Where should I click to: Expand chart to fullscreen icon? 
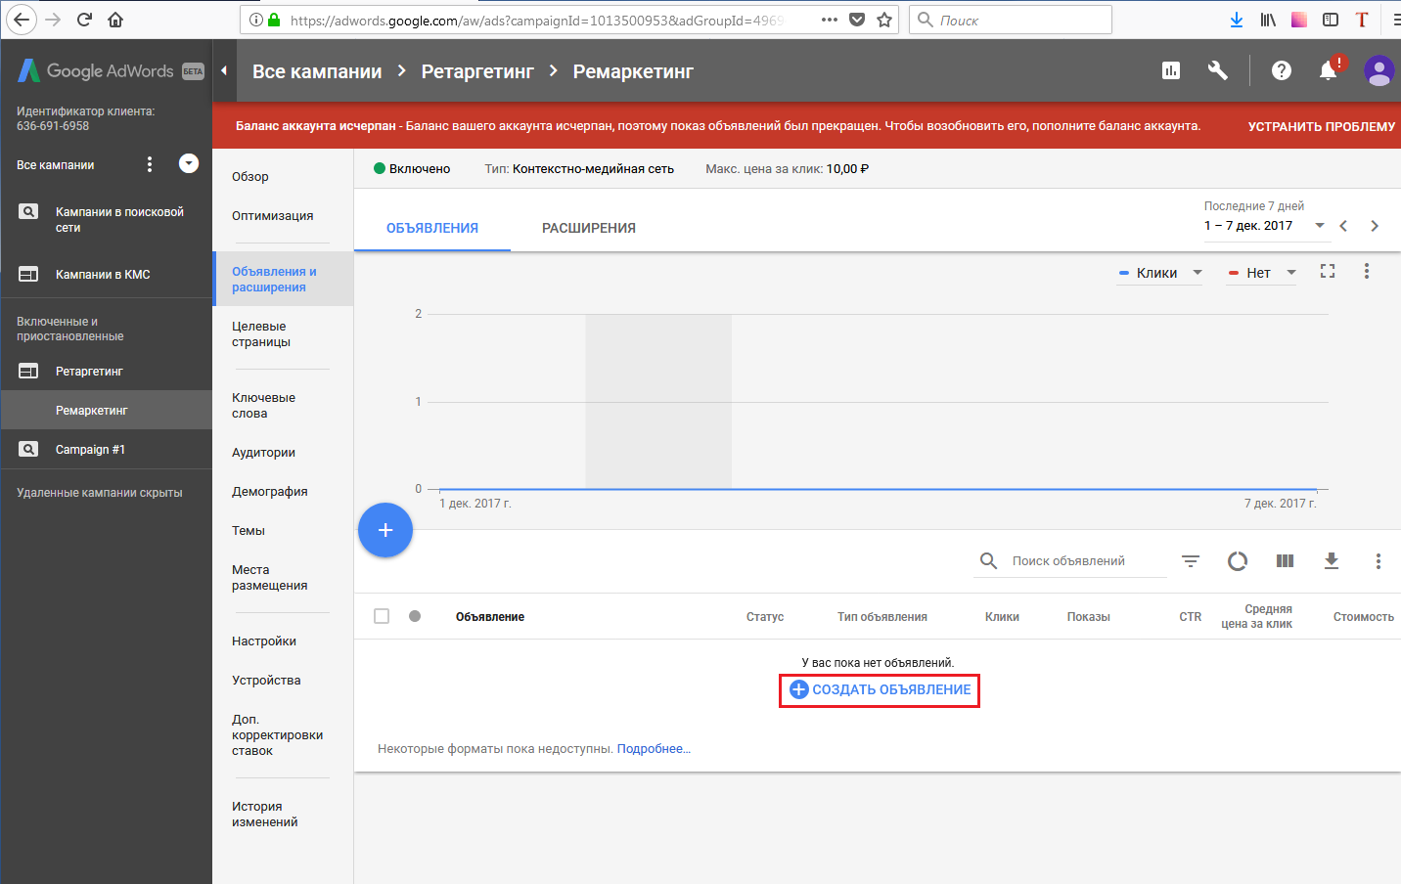click(x=1328, y=271)
